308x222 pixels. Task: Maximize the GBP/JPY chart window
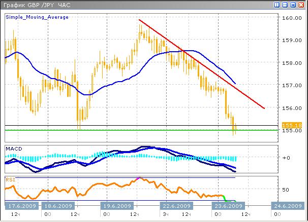[x=293, y=5]
